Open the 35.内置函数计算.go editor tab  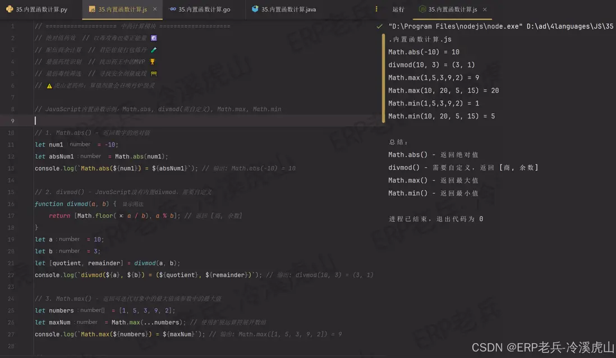pos(200,9)
